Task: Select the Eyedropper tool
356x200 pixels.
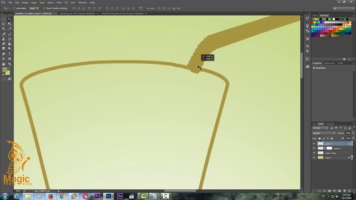Action: [x=9, y=29]
